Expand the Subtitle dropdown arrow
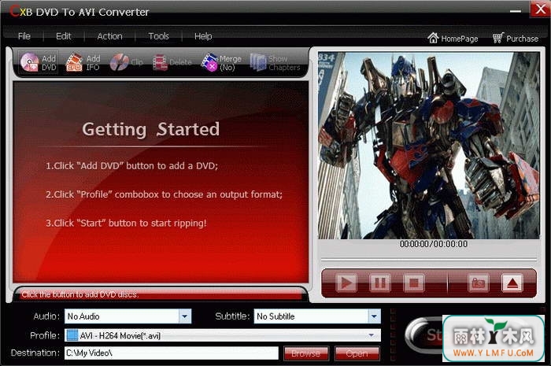The width and height of the screenshot is (551, 366). 374,316
